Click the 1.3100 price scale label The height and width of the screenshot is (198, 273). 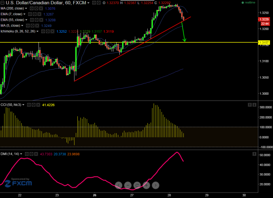point(264,61)
